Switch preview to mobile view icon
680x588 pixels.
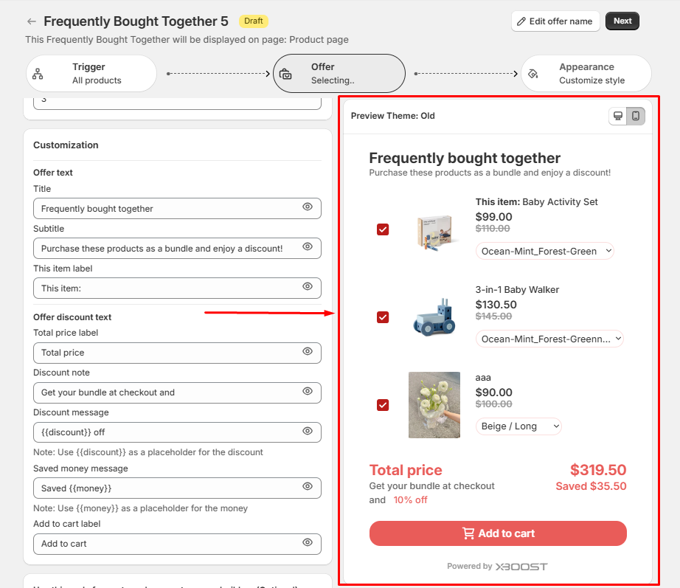(636, 116)
